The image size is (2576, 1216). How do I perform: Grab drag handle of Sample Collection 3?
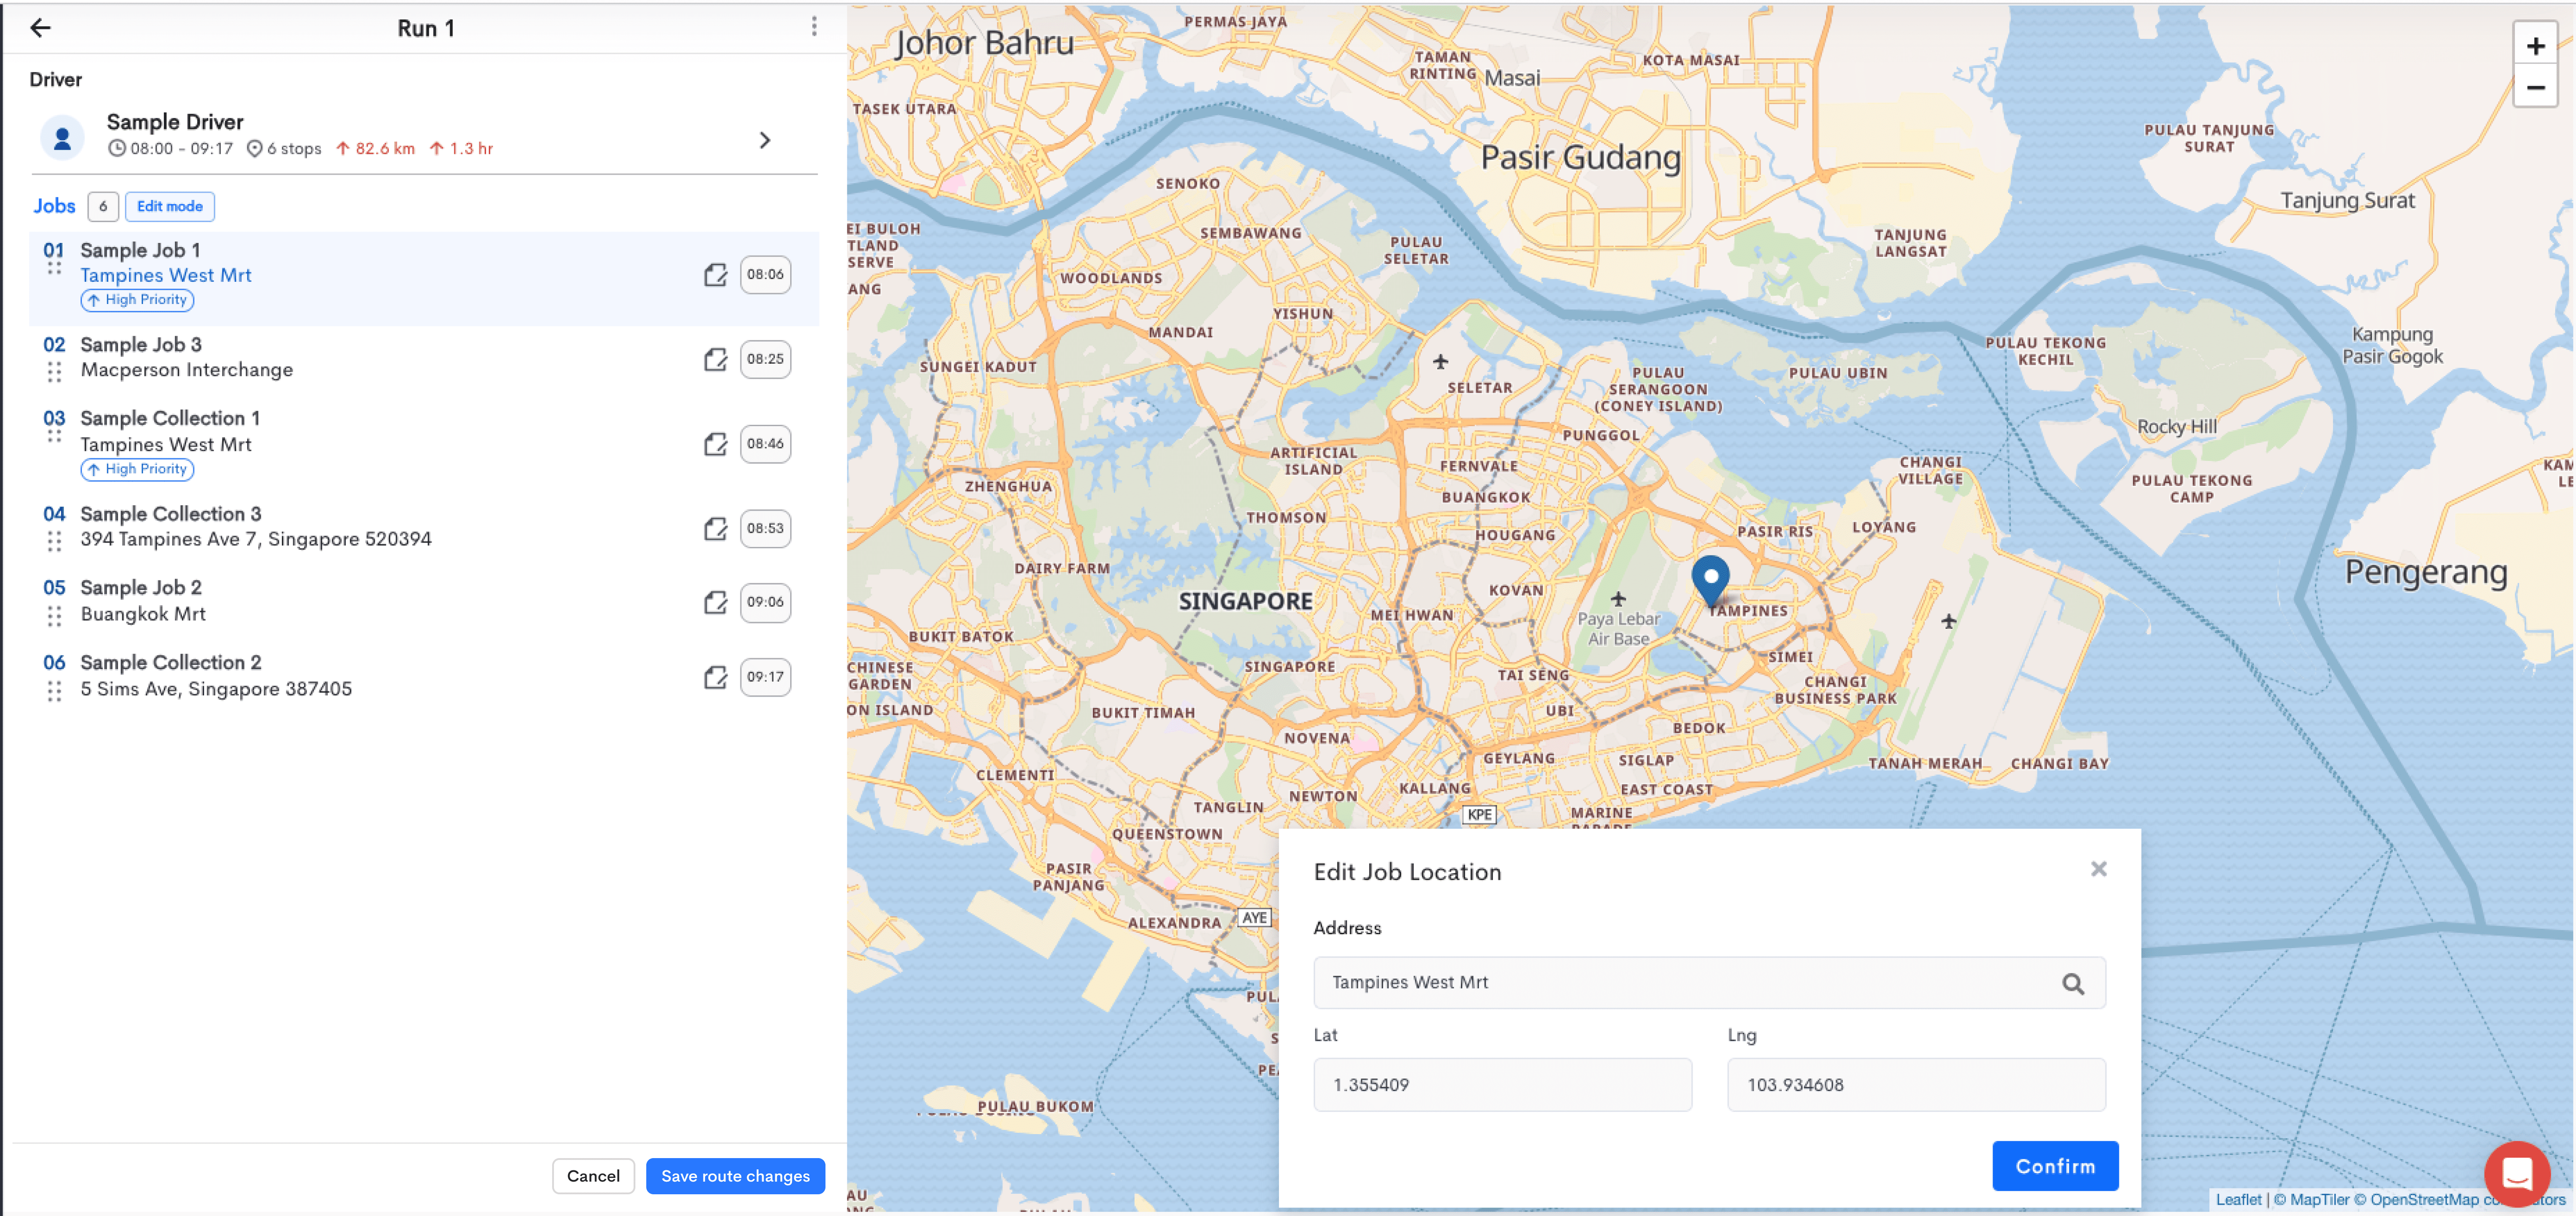54,541
